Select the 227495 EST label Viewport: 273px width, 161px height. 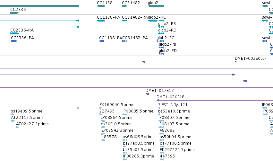pos(107,111)
